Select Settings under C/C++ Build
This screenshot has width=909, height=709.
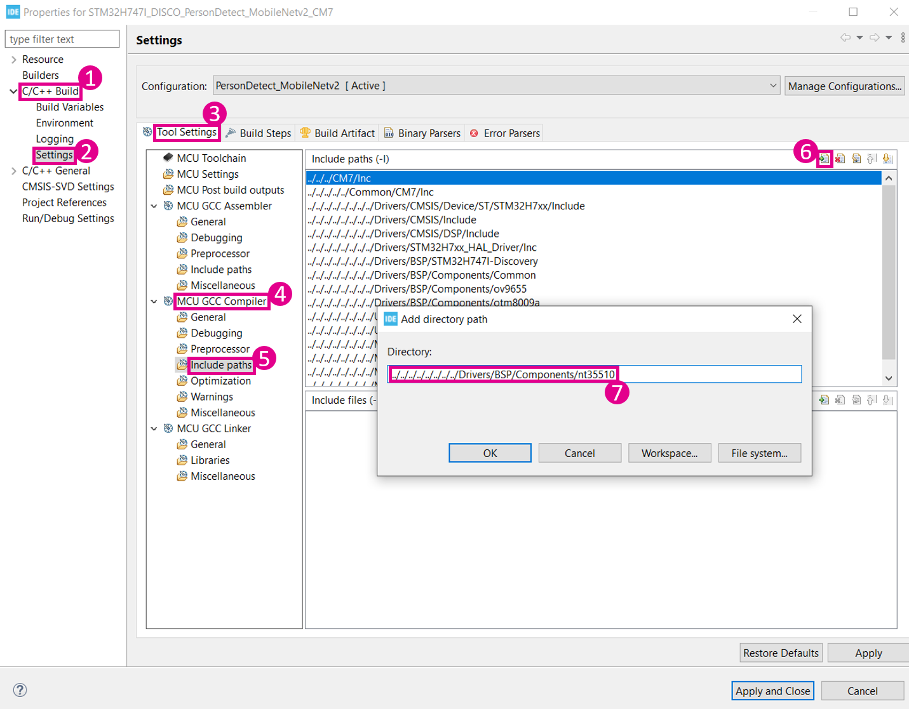pyautogui.click(x=54, y=155)
